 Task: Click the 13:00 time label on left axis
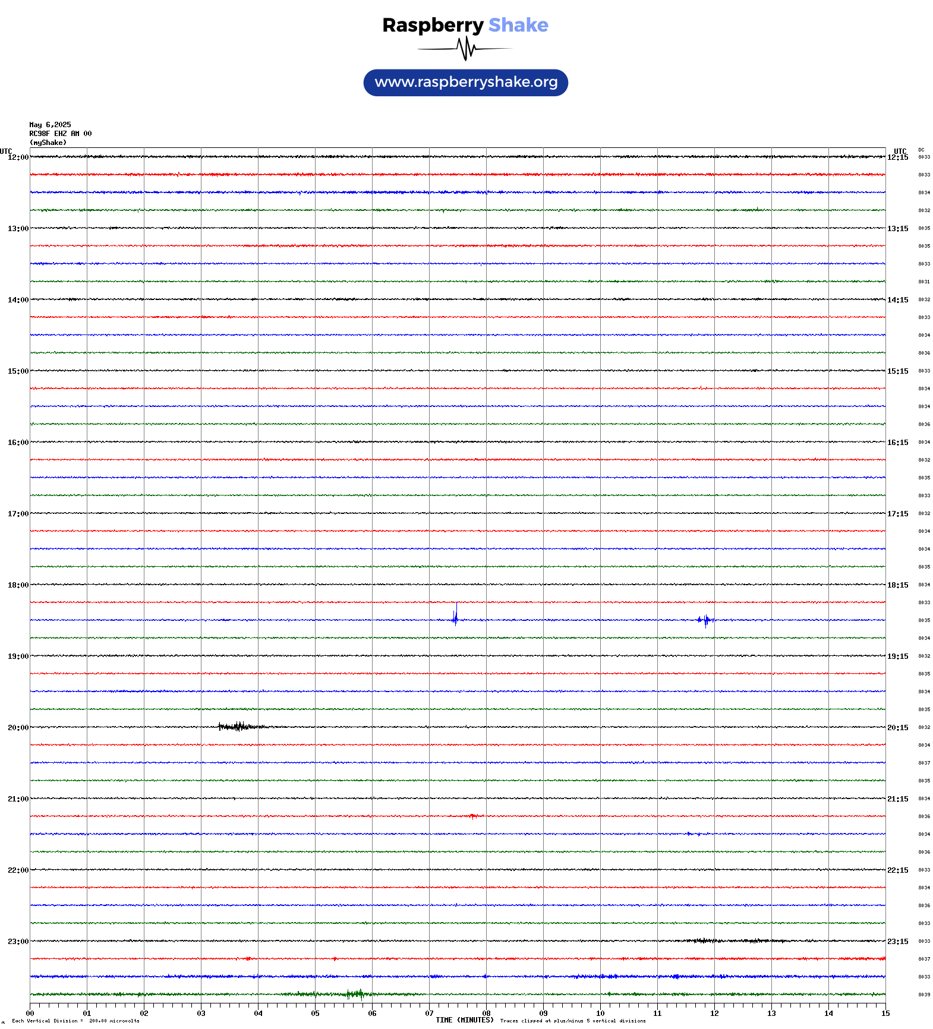tap(18, 229)
